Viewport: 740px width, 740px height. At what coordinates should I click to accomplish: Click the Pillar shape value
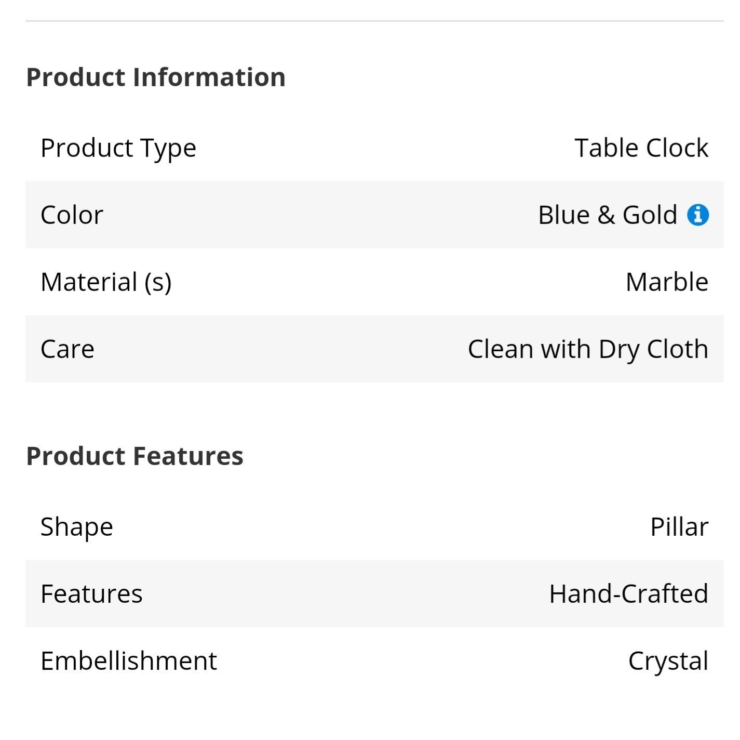679,526
